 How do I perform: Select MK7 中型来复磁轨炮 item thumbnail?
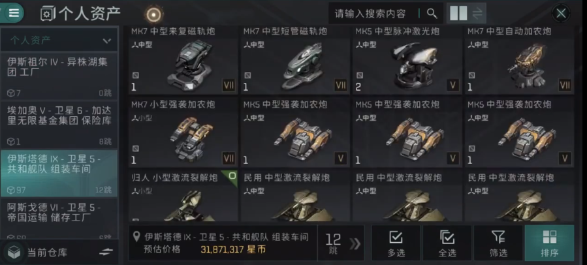coord(183,60)
